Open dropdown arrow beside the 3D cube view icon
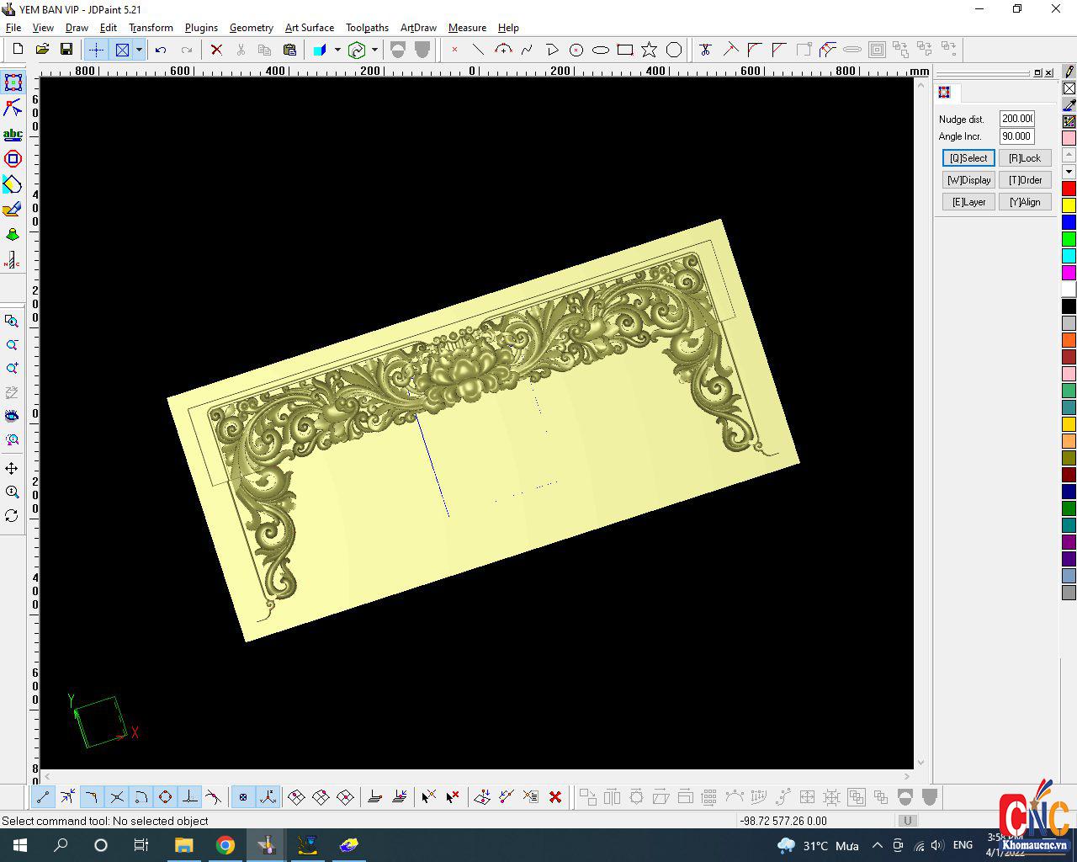1077x862 pixels. (337, 50)
